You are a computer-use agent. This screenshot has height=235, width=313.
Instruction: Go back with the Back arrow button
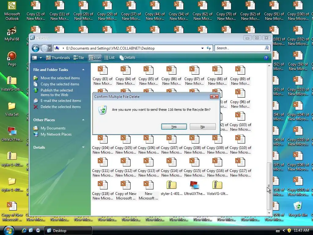[x=35, y=48]
